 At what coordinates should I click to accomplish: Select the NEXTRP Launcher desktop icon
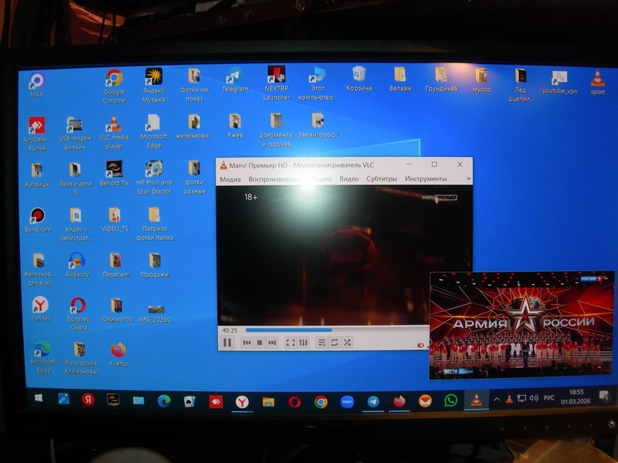point(277,83)
